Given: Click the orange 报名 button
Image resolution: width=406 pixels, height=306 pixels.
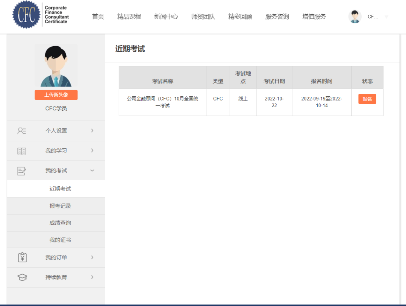Looking at the screenshot, I should [x=367, y=99].
